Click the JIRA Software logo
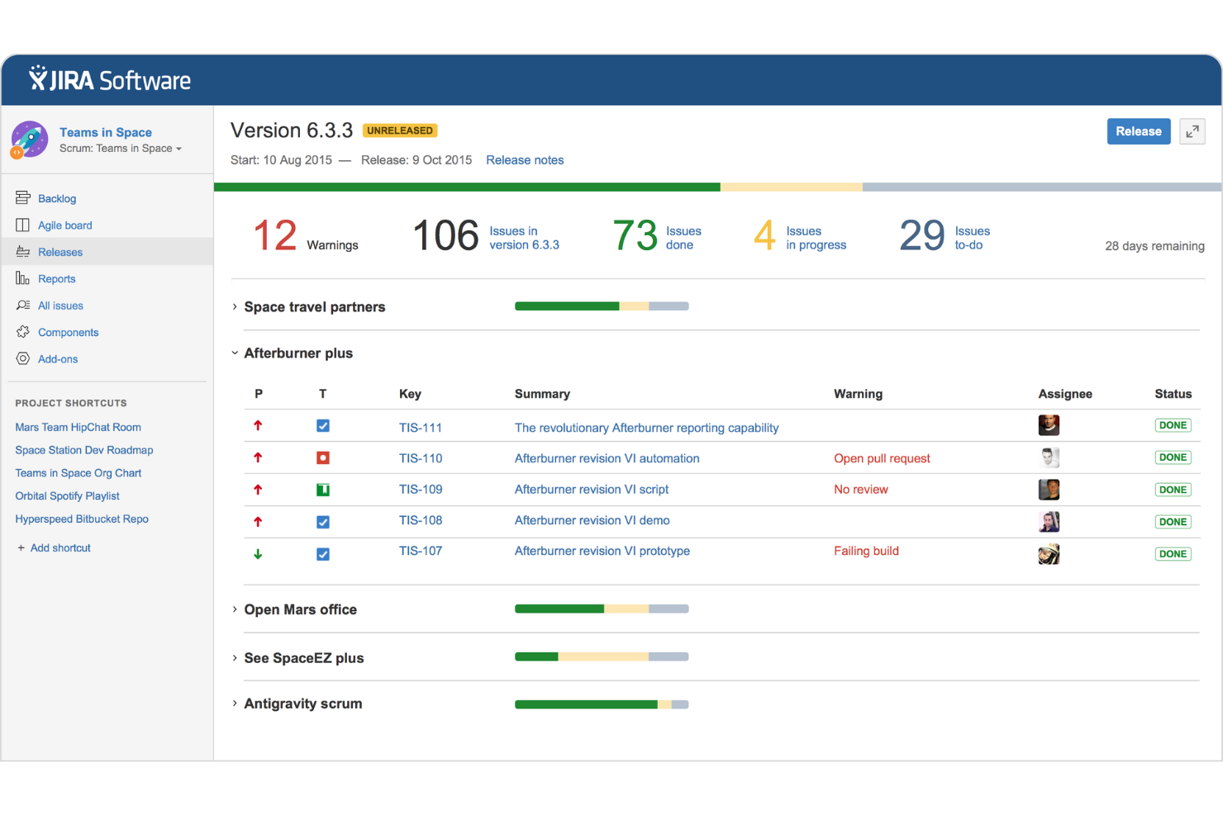Image resolution: width=1223 pixels, height=815 pixels. tap(110, 79)
